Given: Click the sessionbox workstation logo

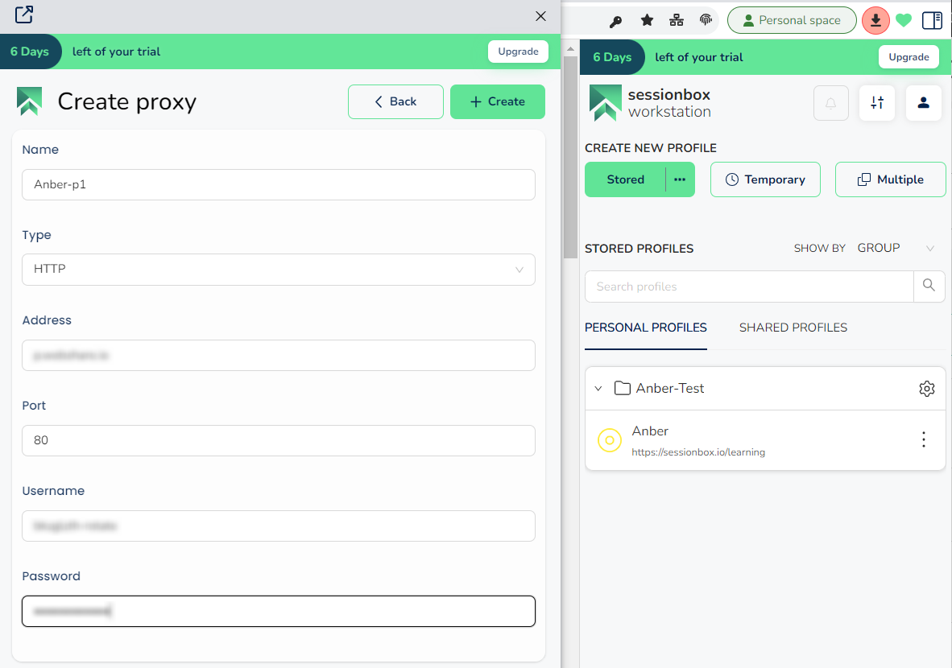Looking at the screenshot, I should pyautogui.click(x=650, y=103).
